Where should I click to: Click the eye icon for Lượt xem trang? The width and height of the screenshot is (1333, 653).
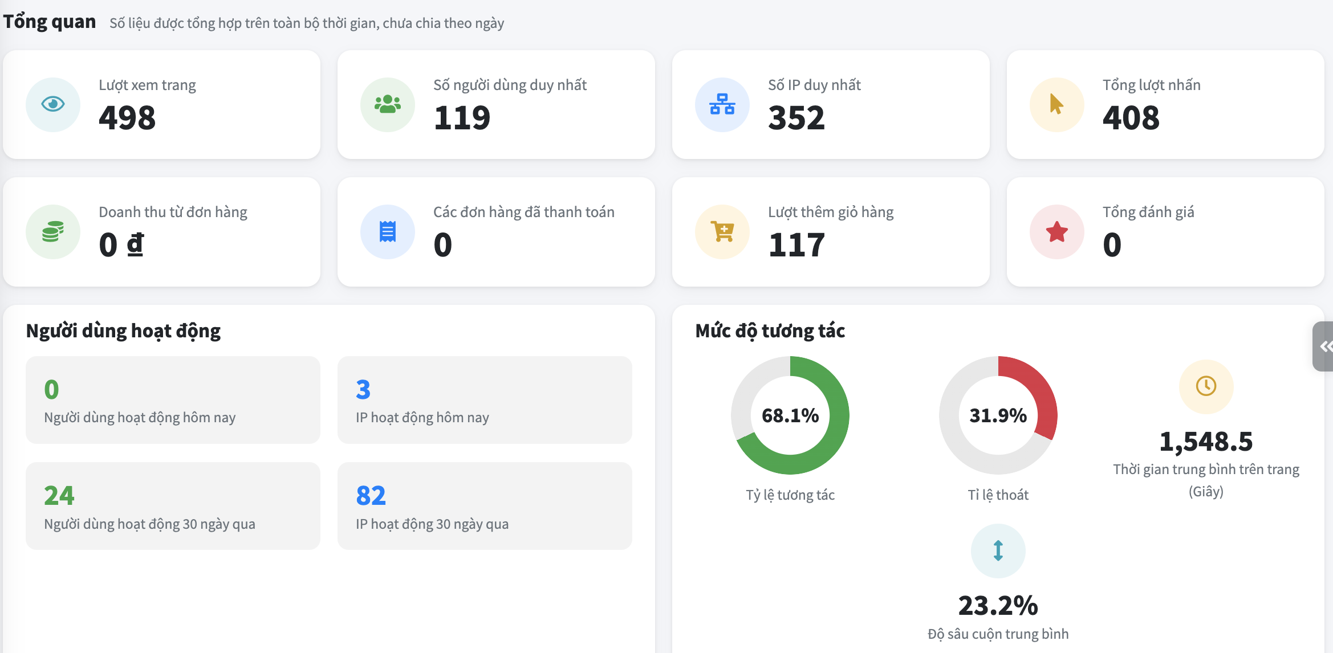pyautogui.click(x=53, y=104)
